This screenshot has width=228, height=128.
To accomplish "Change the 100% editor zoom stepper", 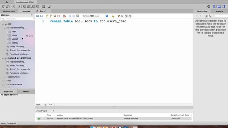I will click(45, 105).
